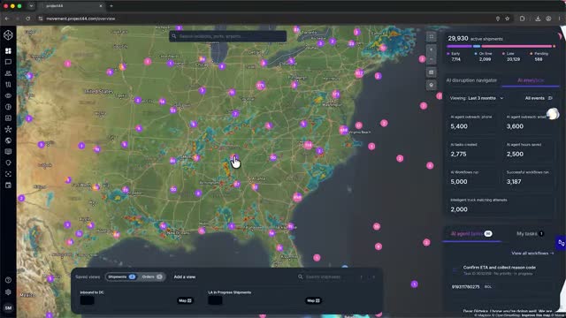Viewport: 566px width, 318px height.
Task: Open the dashboard overview sidebar icon
Action: point(8,51)
